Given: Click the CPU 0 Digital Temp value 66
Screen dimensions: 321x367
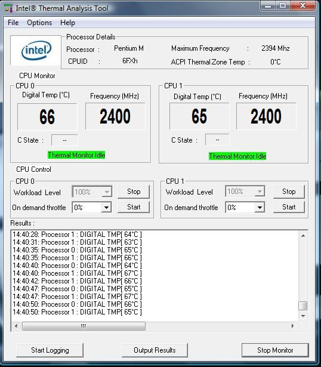Looking at the screenshot, I should tap(47, 116).
